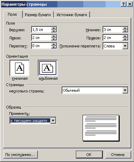This screenshot has height=162, width=134.
Task: Click into the Верхнее margin field
Action: point(41,30)
